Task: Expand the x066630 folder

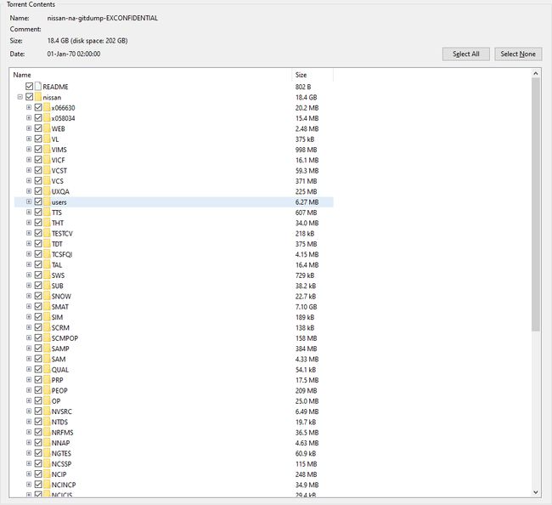Action: click(x=29, y=107)
